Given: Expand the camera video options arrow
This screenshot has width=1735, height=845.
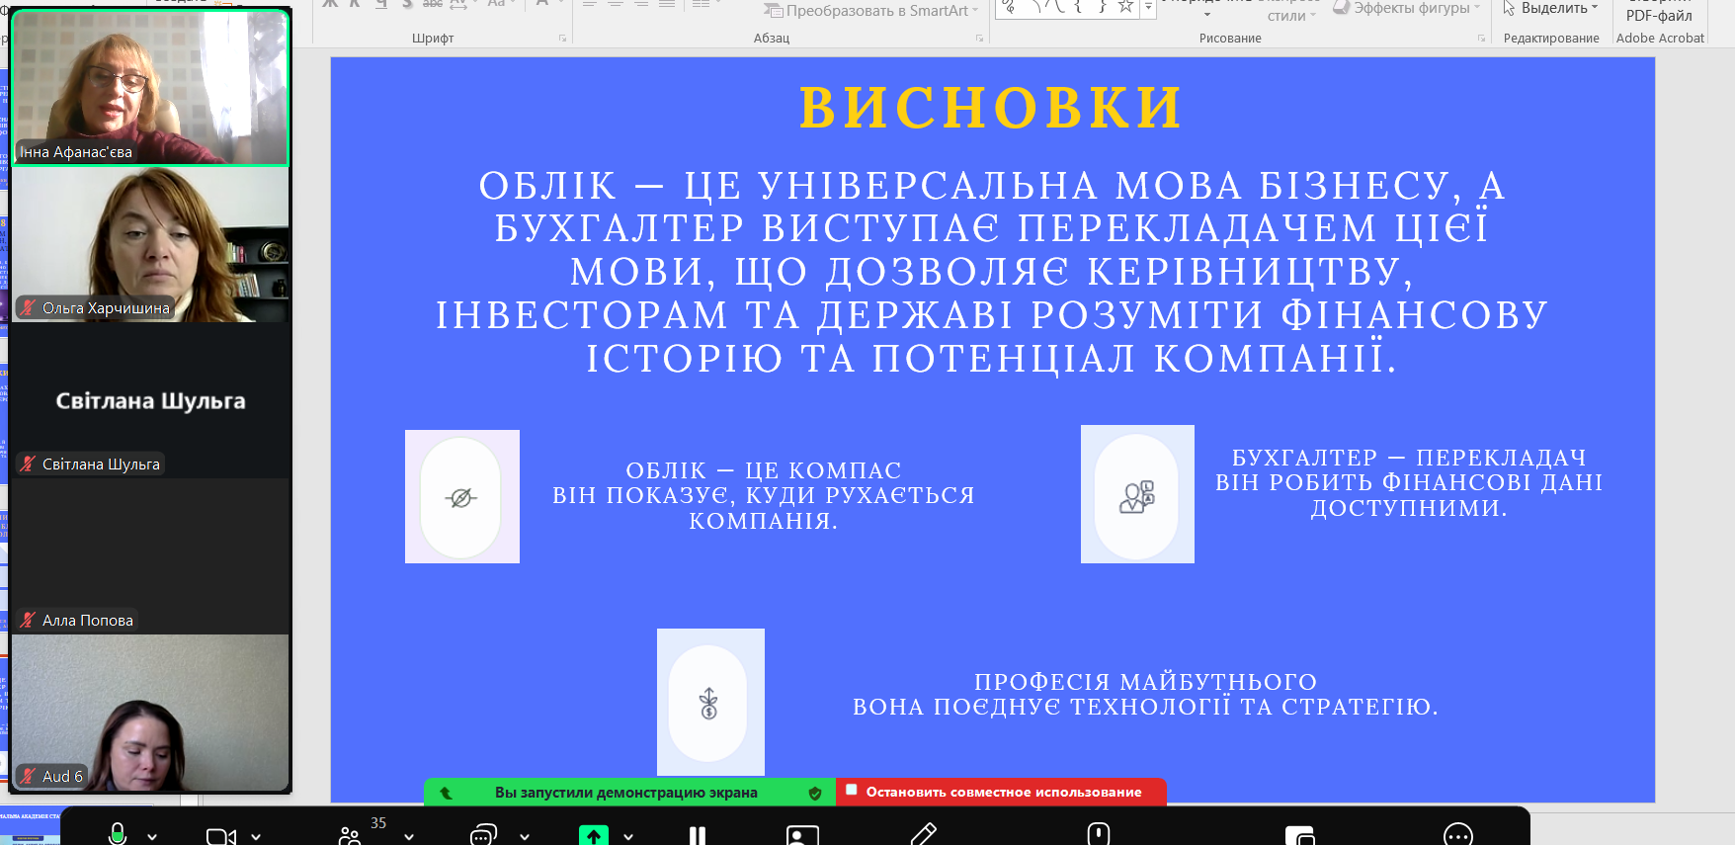Looking at the screenshot, I should (x=256, y=836).
